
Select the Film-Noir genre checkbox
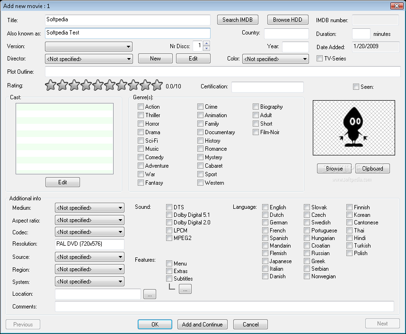point(256,132)
